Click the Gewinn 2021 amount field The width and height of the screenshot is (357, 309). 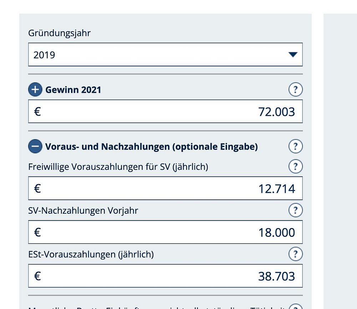165,112
